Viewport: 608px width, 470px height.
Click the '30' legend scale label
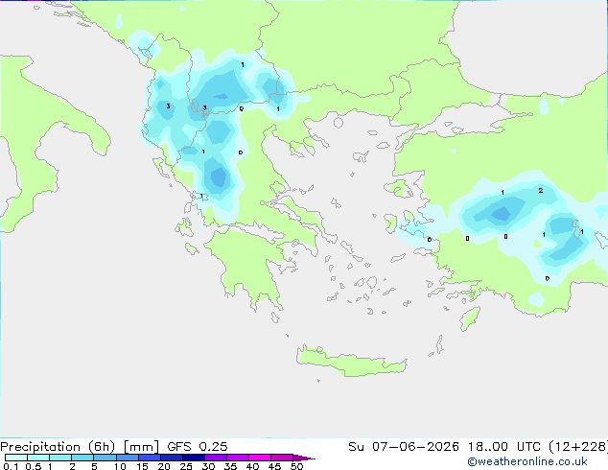[208, 466]
